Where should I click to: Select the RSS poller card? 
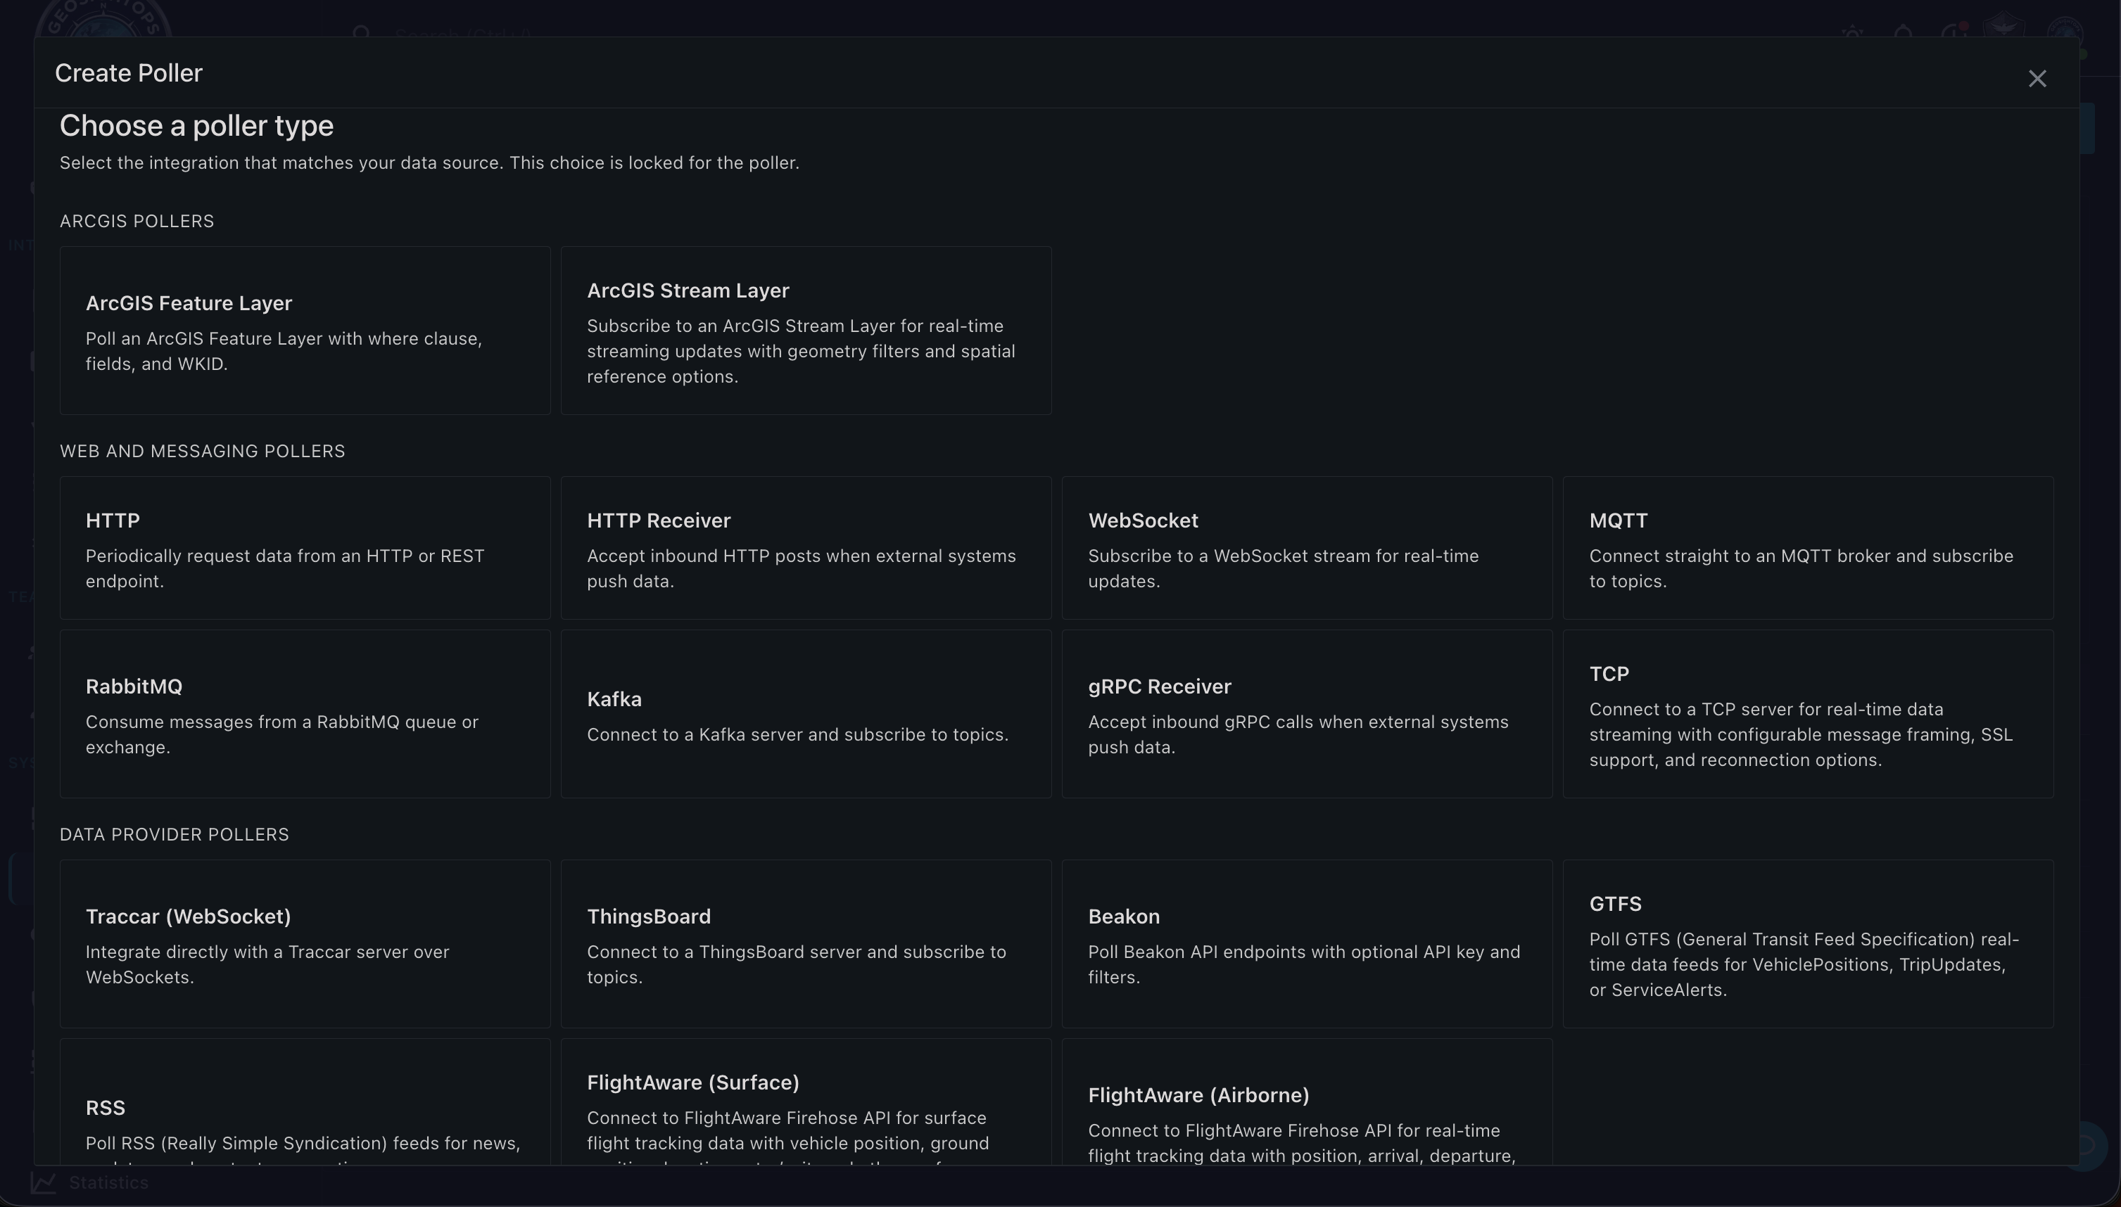tap(305, 1101)
